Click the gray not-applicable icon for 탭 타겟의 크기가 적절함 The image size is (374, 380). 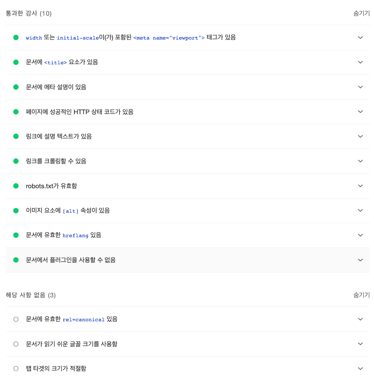[16, 368]
